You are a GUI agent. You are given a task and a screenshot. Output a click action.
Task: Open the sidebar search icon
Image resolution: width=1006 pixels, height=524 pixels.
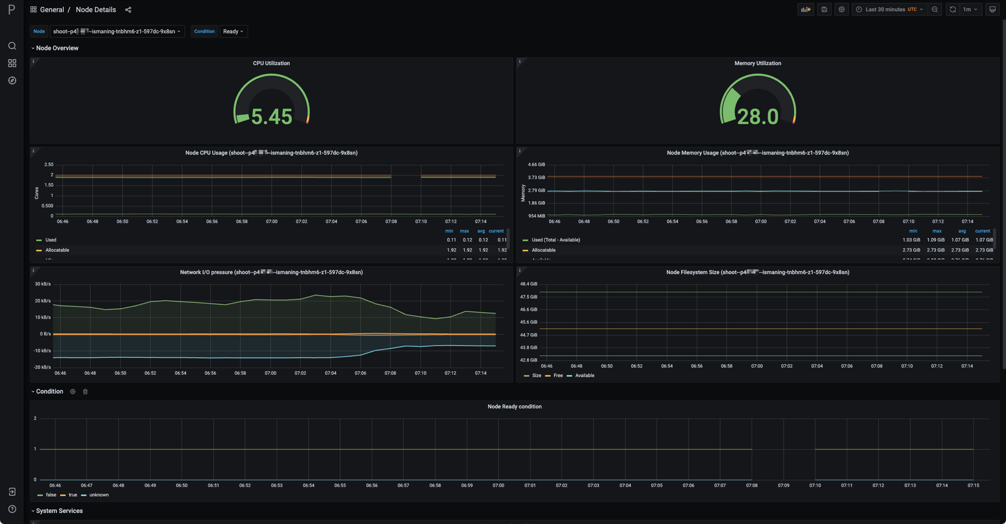12,46
